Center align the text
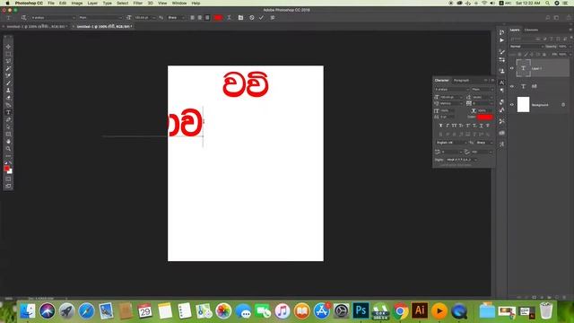574x323 pixels. click(200, 18)
